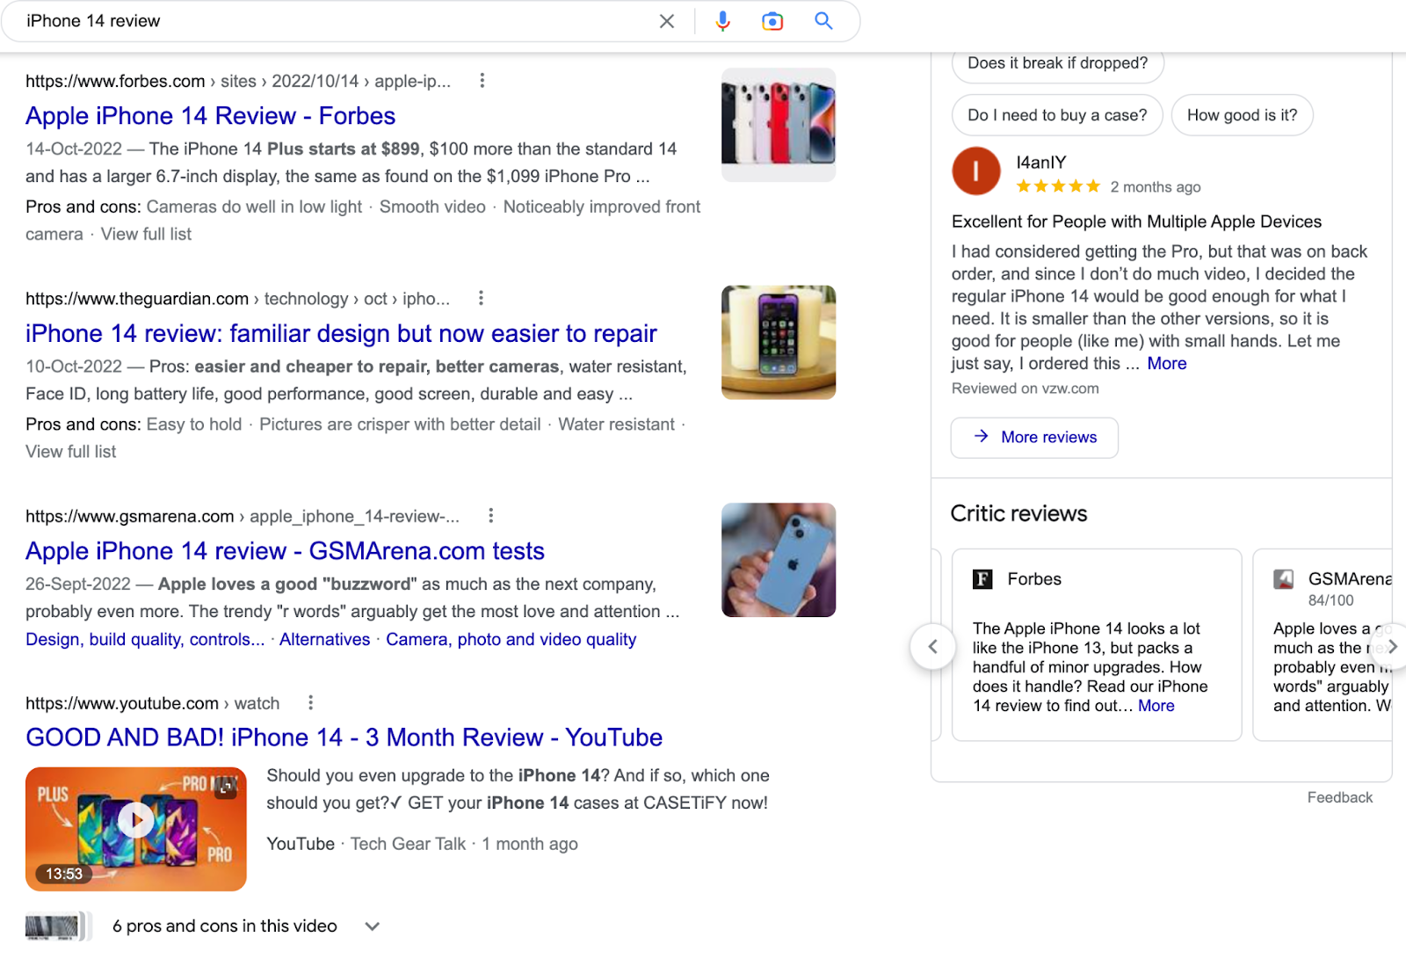Expand 6 pros and cons in video

(x=373, y=926)
